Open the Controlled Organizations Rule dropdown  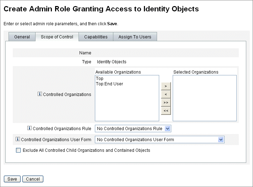click(x=133, y=129)
